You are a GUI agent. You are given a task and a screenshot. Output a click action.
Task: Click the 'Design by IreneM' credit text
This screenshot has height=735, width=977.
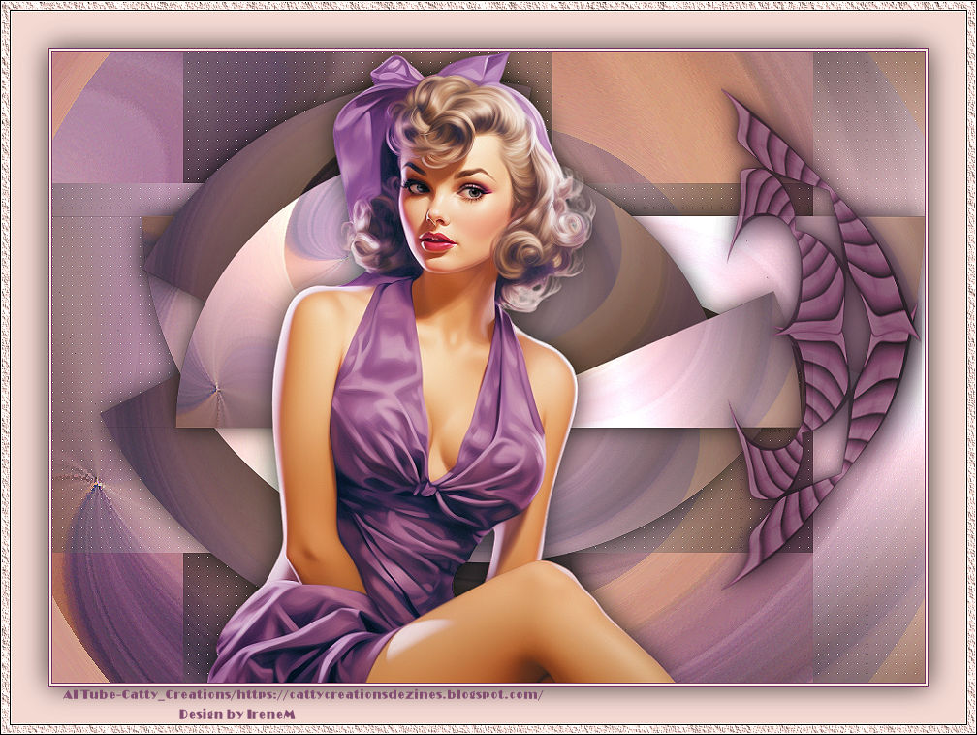click(236, 714)
